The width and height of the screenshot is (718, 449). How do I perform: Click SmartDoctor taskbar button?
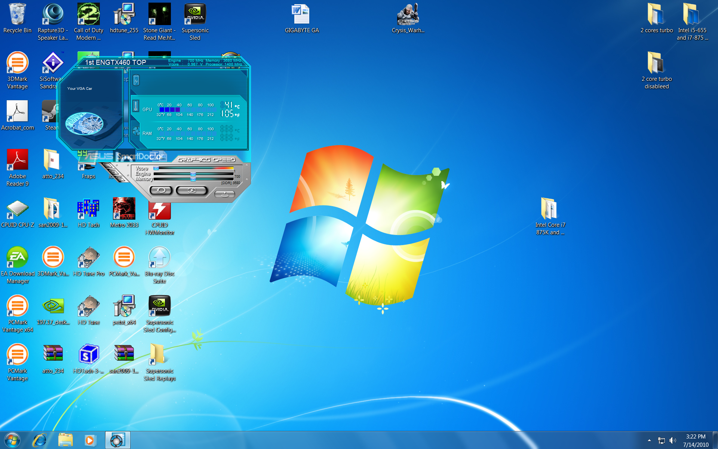point(117,440)
